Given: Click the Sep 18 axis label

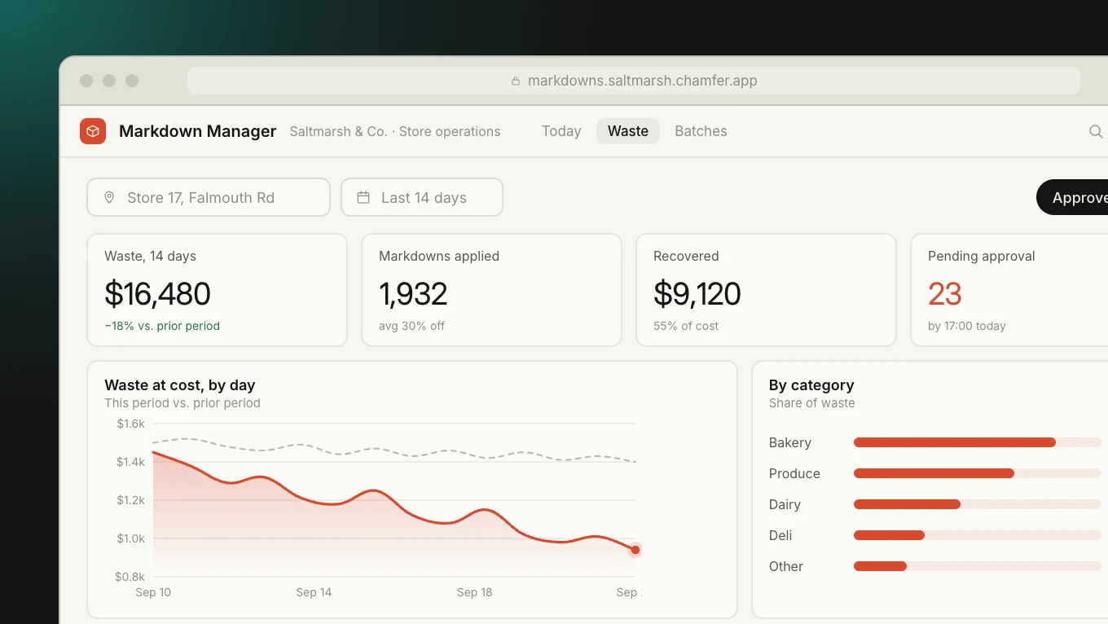Looking at the screenshot, I should [475, 592].
